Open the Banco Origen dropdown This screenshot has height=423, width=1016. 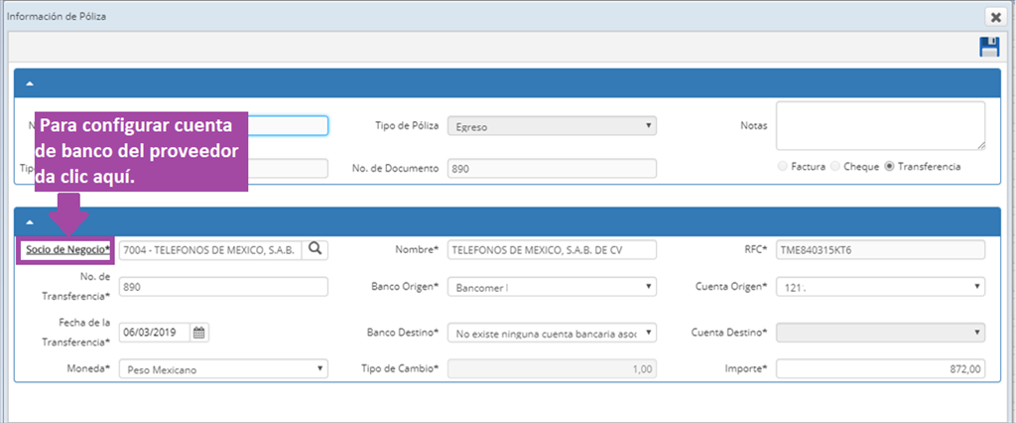point(552,287)
